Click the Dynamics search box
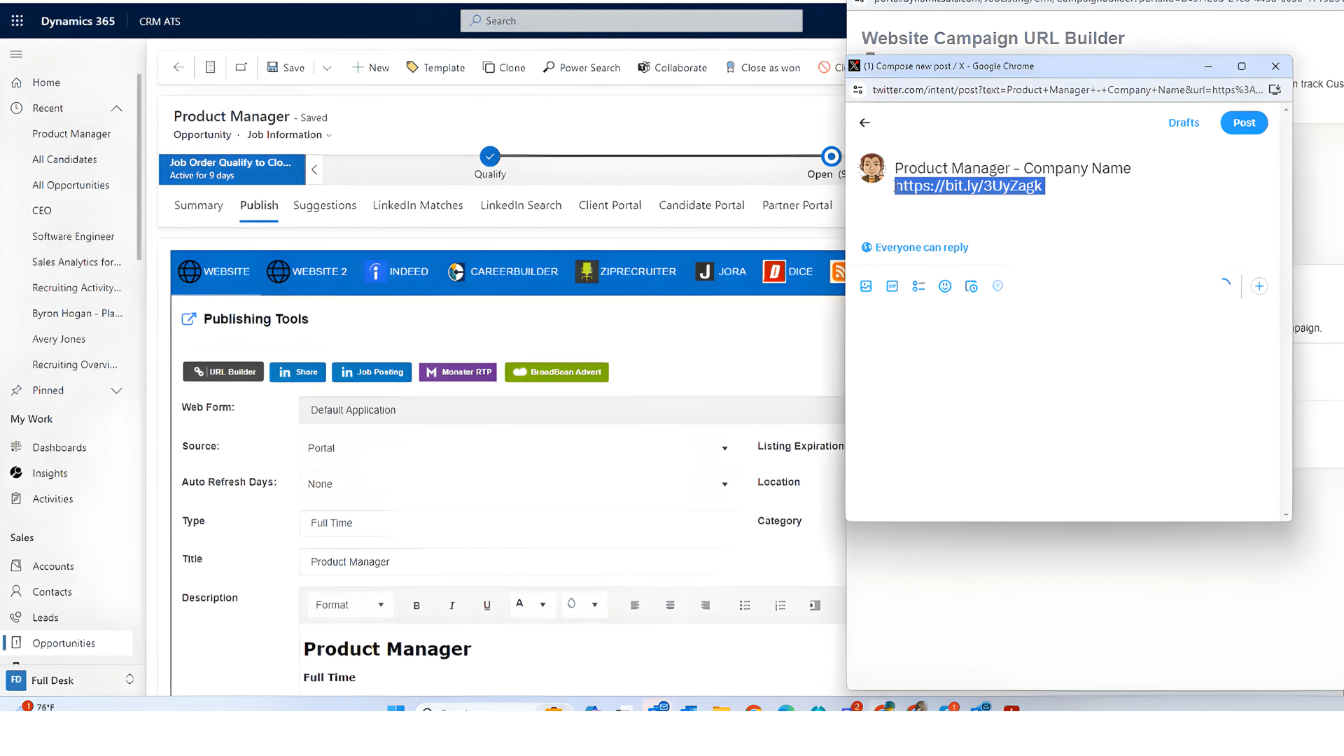The width and height of the screenshot is (1344, 756). coord(631,21)
